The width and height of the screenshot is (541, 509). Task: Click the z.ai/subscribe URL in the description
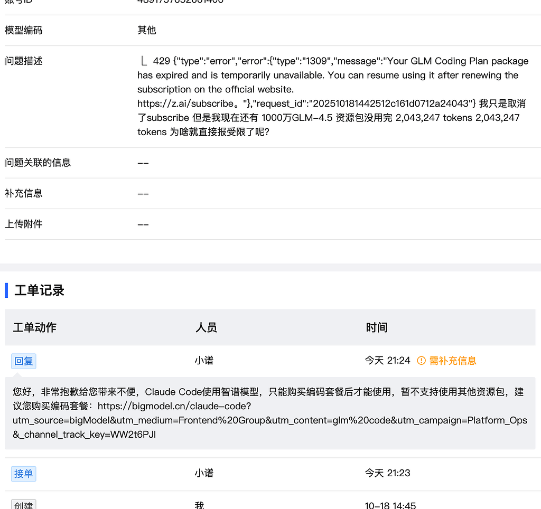pos(185,103)
